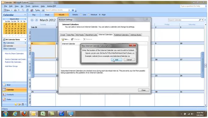208x118 pixels.
Task: Launch Internet Explorer from taskbar
Action: tap(15, 114)
